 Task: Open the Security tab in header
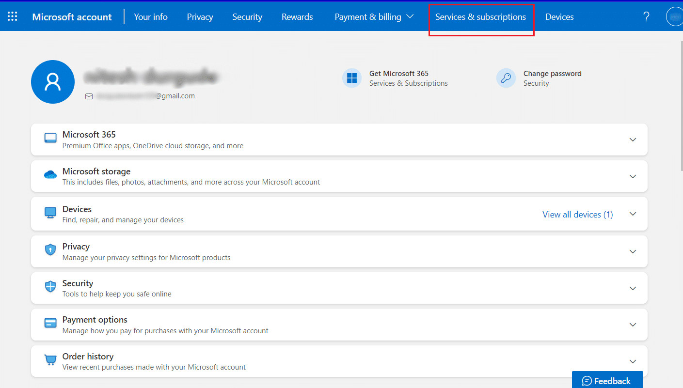click(x=247, y=16)
